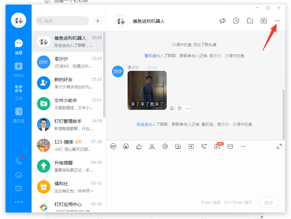Open the 鲨鱼返利机器人 conversation in list
This screenshot has height=219, width=291.
[67, 42]
